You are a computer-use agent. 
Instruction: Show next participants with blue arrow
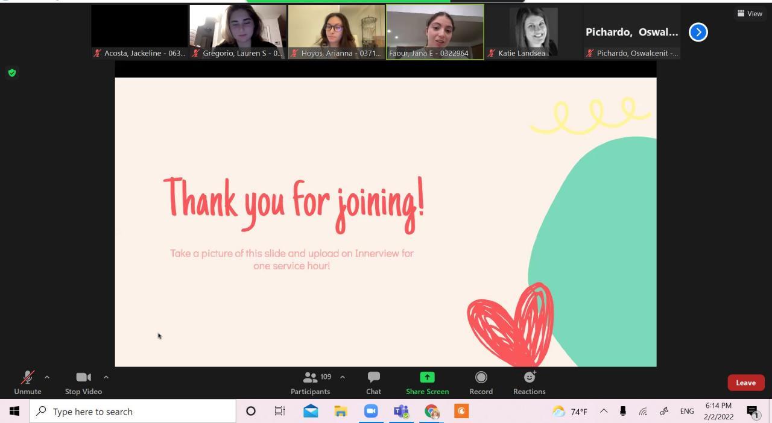698,32
